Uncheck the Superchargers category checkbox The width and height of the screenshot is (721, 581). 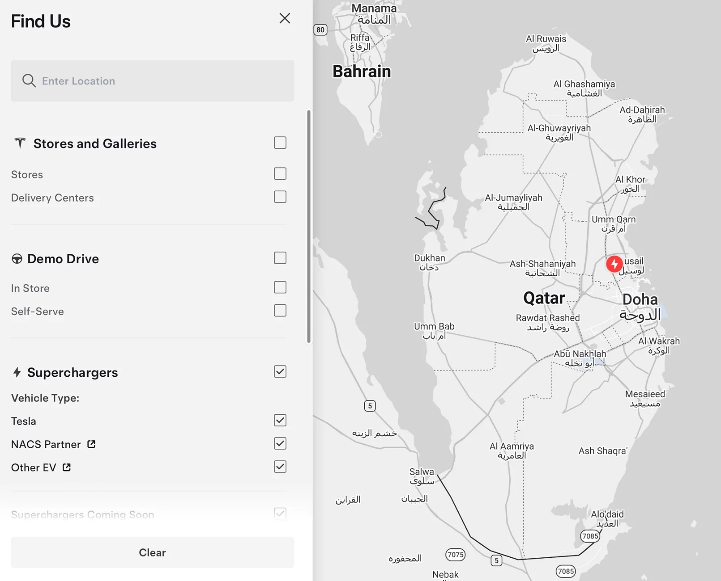point(280,371)
